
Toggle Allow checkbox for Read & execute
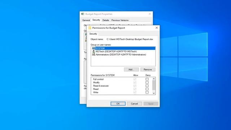point(135,86)
